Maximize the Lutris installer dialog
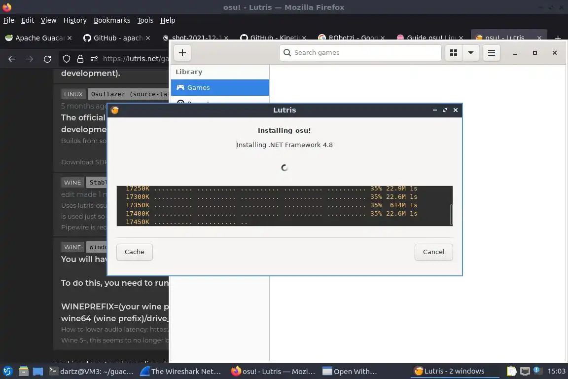 pyautogui.click(x=445, y=110)
